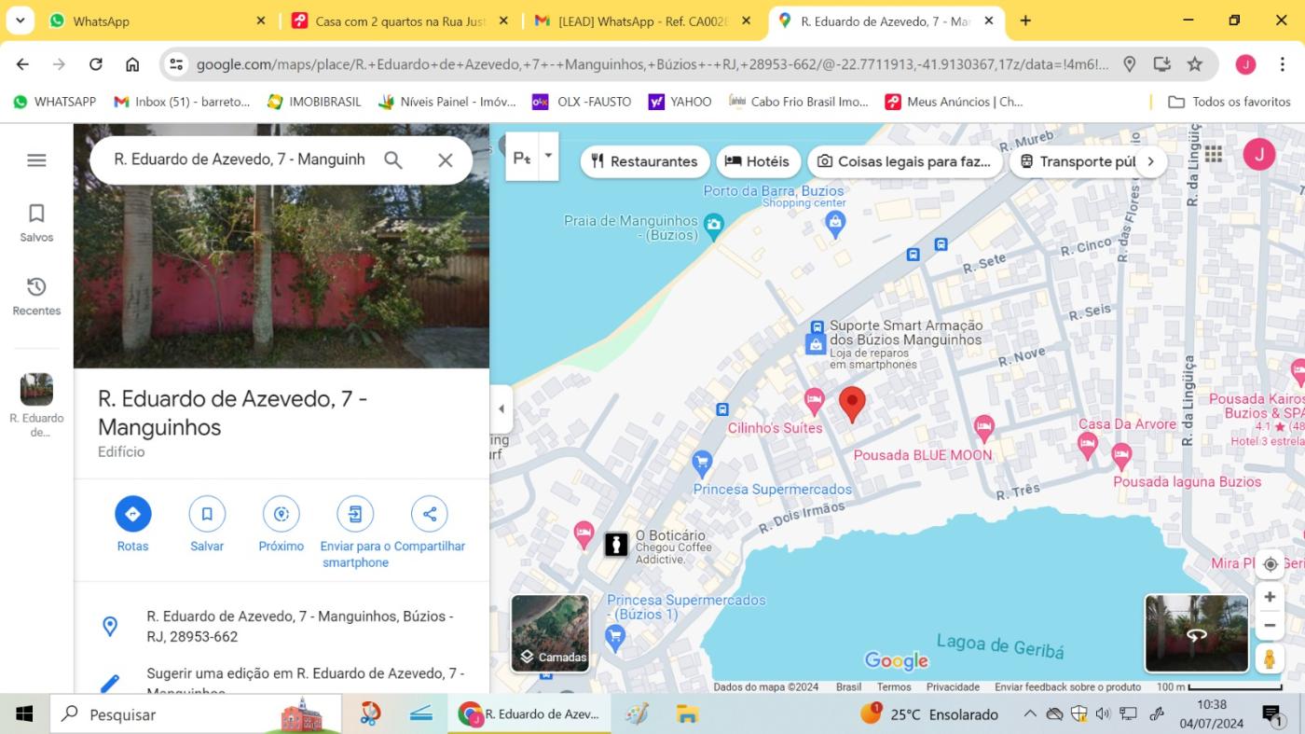Click the taskbar Pesquisar search box

pyautogui.click(x=195, y=714)
